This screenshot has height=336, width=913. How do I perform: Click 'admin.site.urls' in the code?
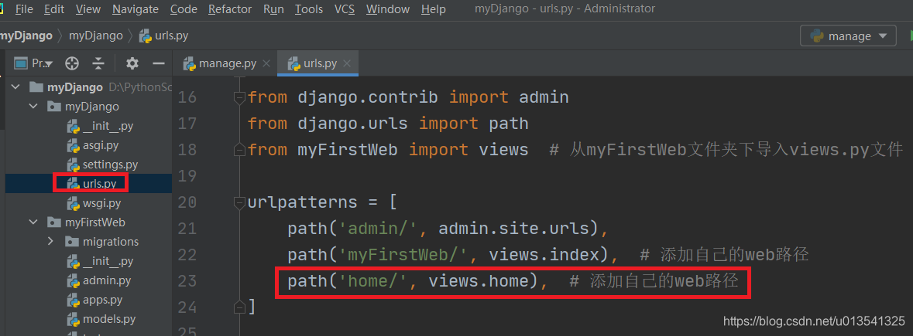pos(513,229)
